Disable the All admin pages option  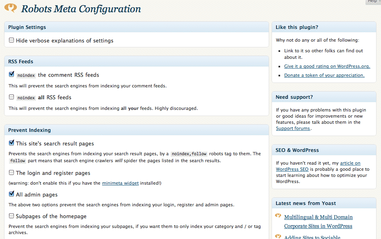coord(11,194)
